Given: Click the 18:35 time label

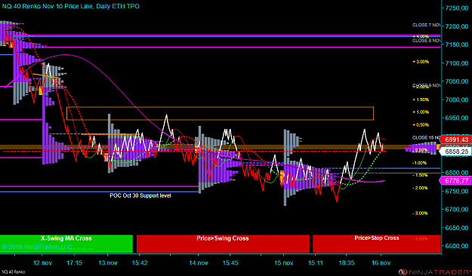Looking at the screenshot, I should tap(347, 262).
